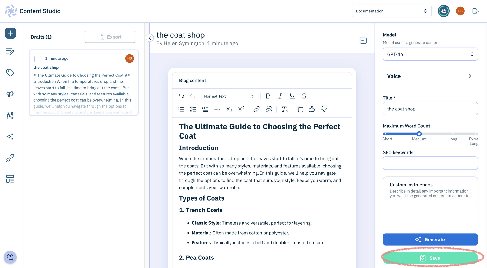Open the Documentation dropdown
Image resolution: width=487 pixels, height=268 pixels.
coord(391,11)
